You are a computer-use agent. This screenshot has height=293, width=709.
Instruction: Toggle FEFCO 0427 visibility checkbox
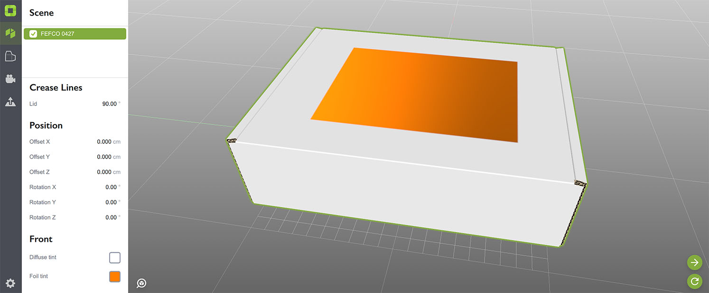pos(33,34)
